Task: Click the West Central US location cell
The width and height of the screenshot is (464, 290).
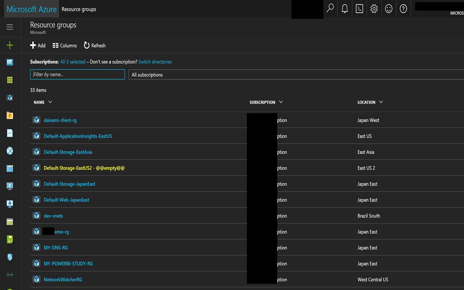Action: [x=373, y=280]
